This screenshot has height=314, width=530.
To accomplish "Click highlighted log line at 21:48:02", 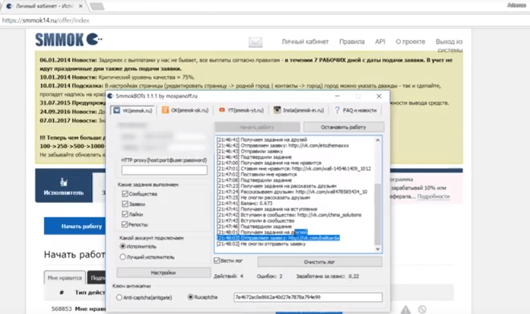I will point(278,238).
